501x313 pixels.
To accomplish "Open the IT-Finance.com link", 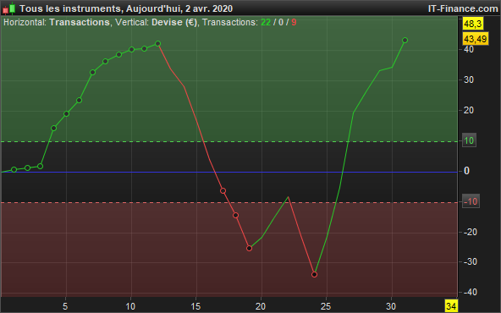I will [463, 8].
